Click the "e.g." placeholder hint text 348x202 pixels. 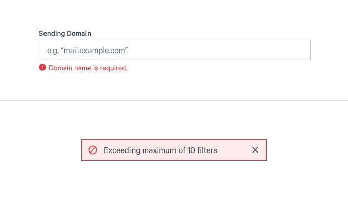(x=53, y=50)
